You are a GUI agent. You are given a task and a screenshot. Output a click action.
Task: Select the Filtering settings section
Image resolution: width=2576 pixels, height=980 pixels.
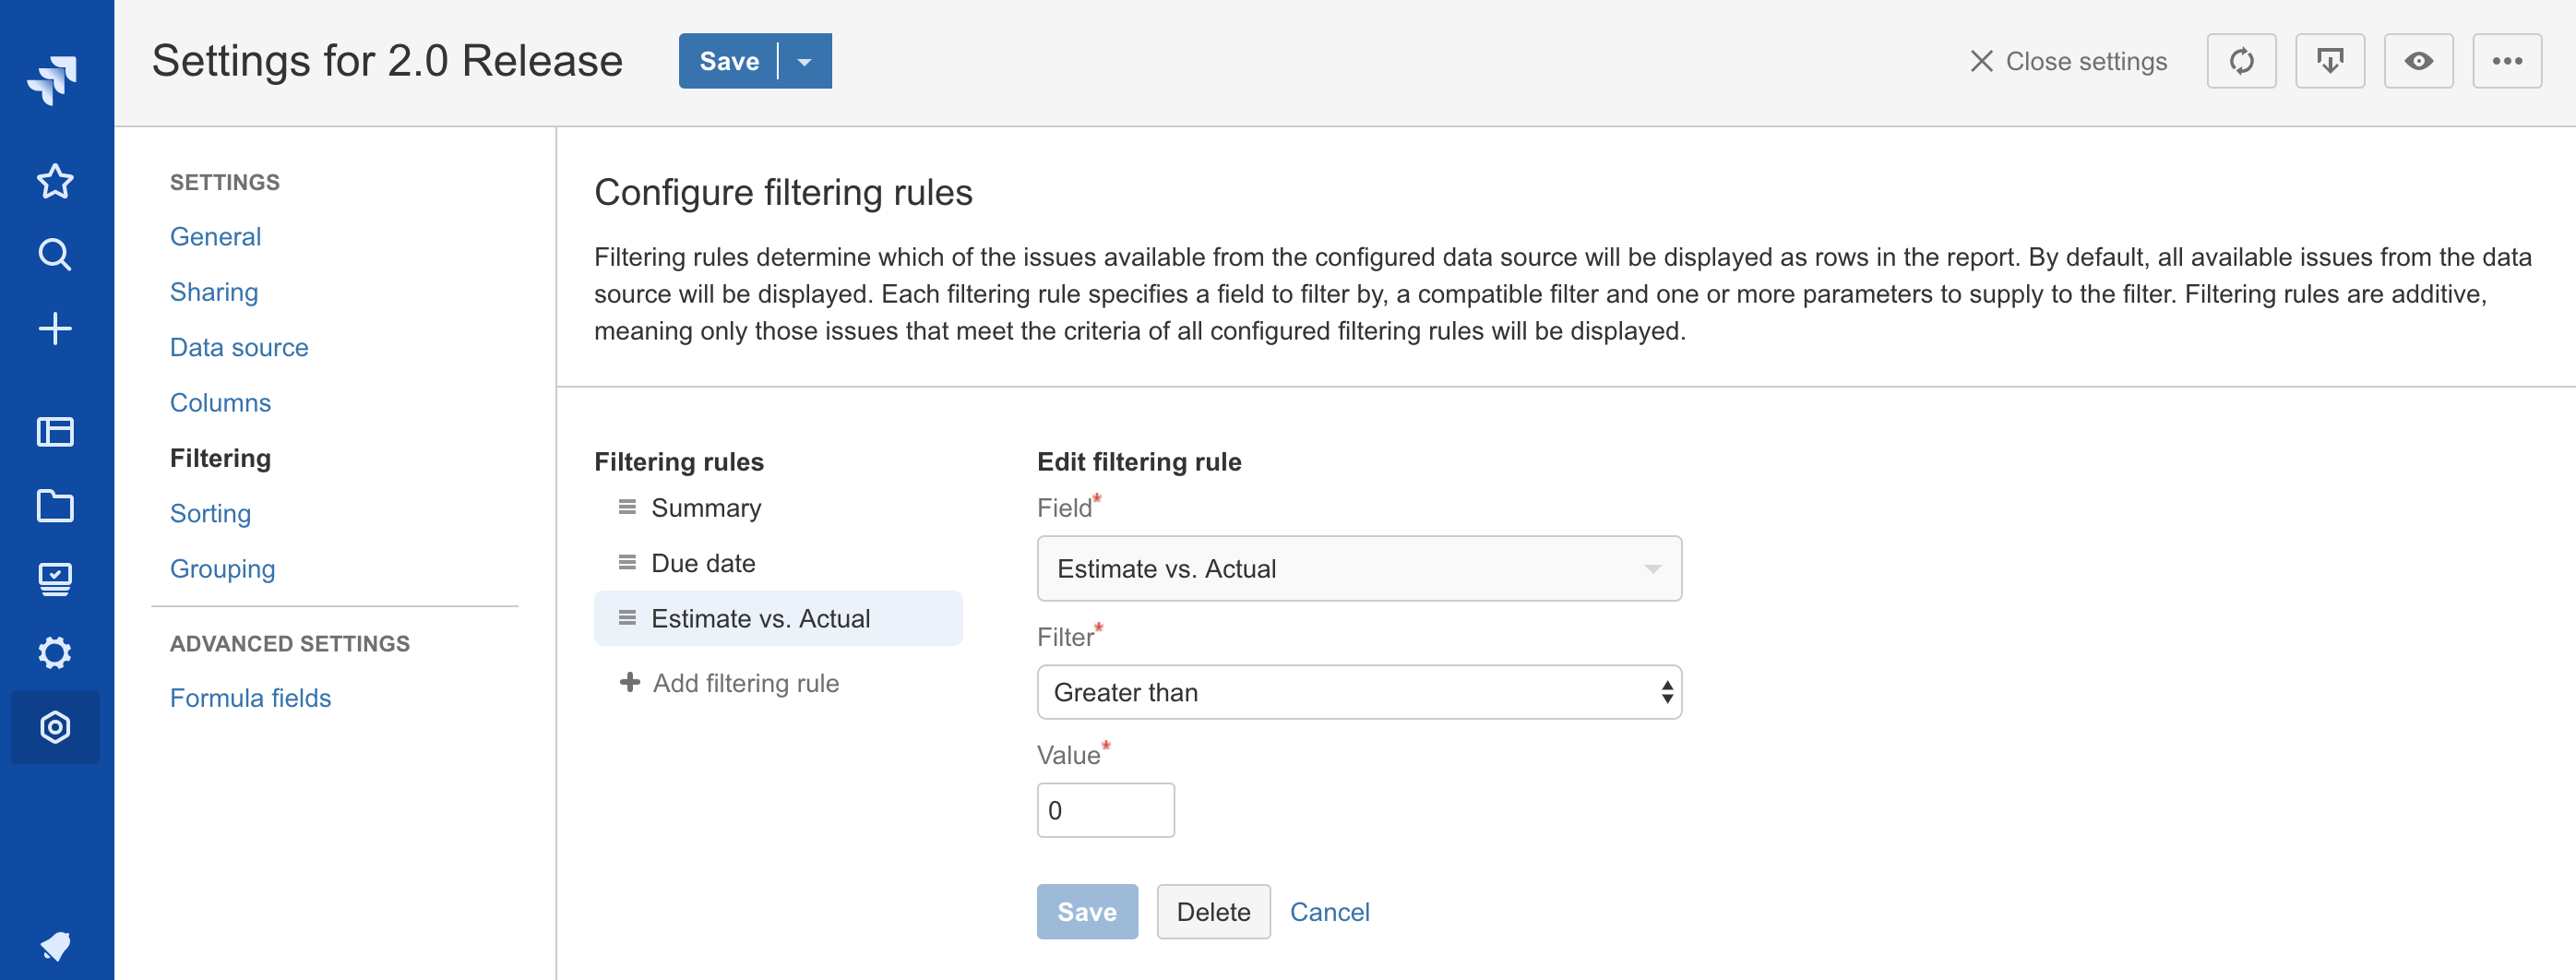coord(220,458)
